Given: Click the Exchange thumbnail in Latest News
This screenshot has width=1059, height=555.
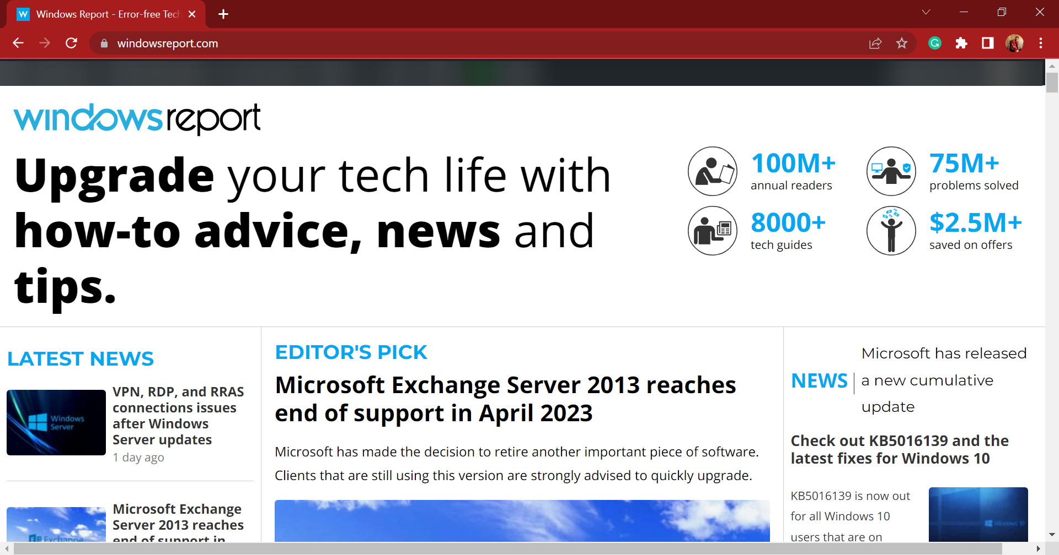Looking at the screenshot, I should pos(56,524).
